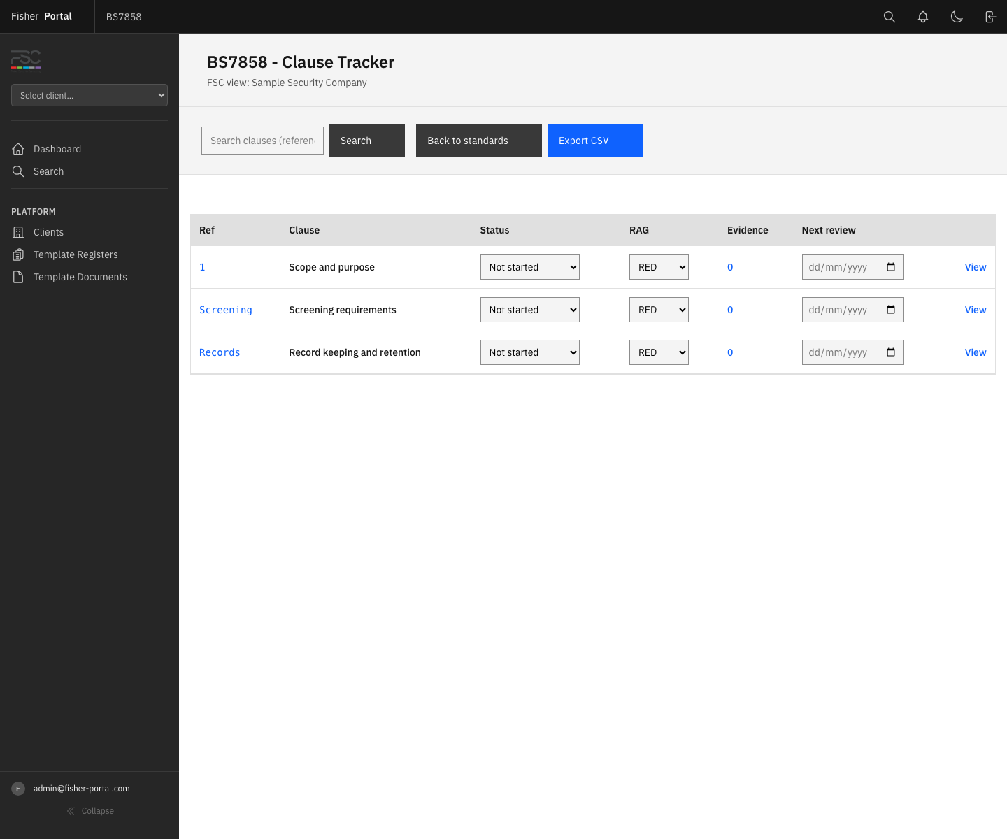Open the search icon in the top bar
The image size is (1007, 839).
[889, 16]
